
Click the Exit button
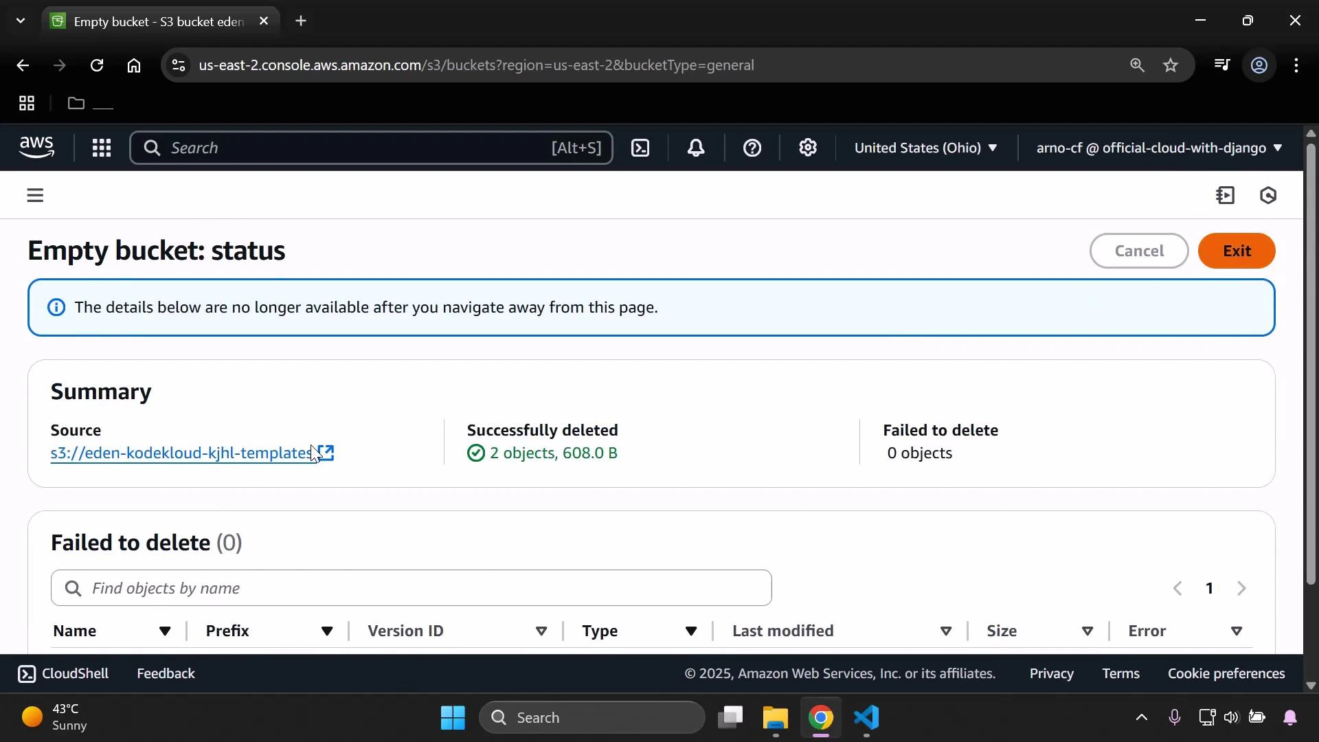[x=1237, y=251]
